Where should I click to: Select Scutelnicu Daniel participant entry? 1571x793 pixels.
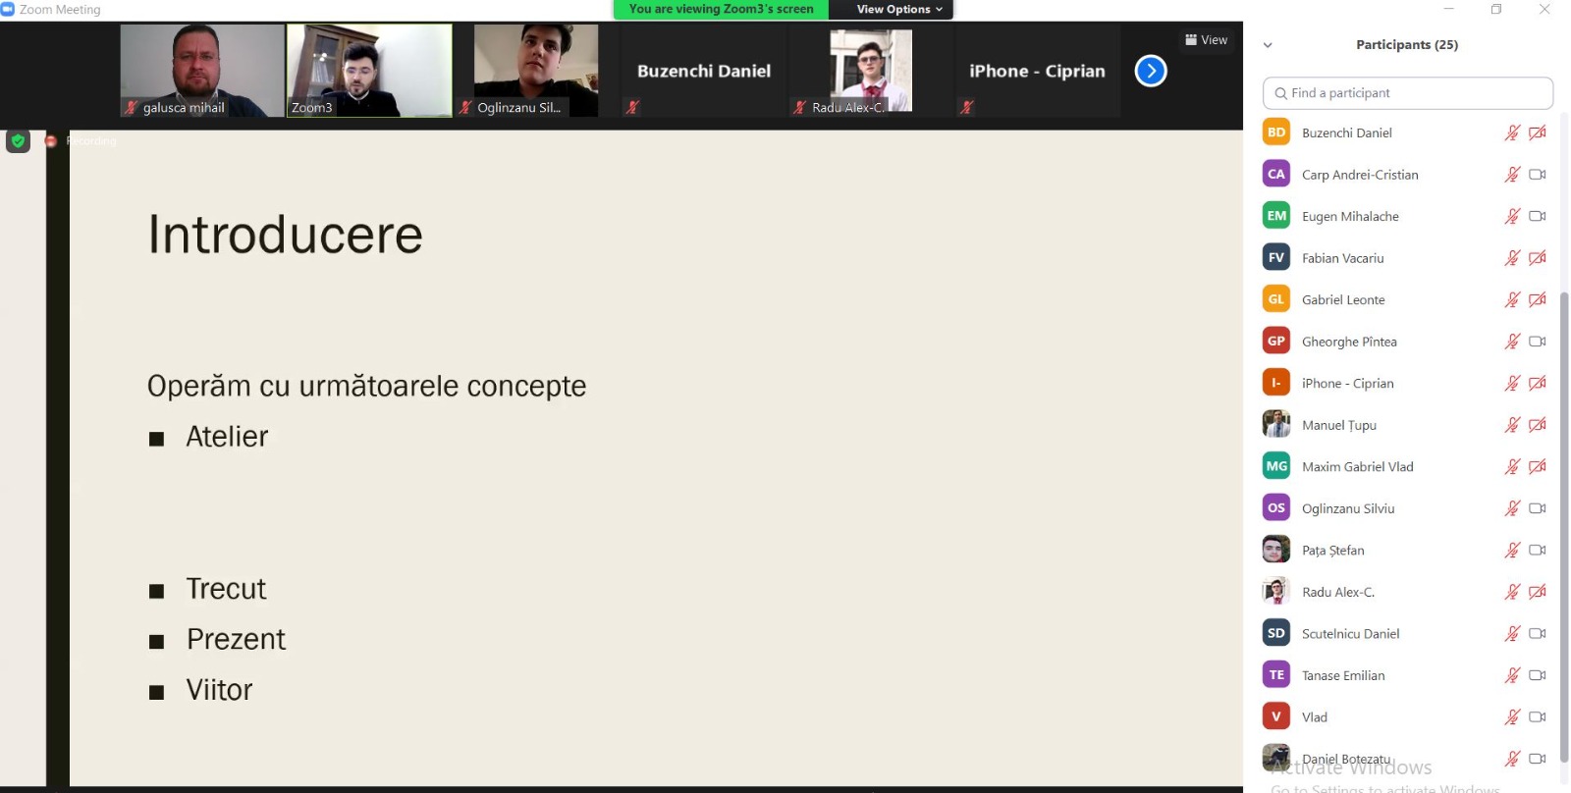(1350, 634)
